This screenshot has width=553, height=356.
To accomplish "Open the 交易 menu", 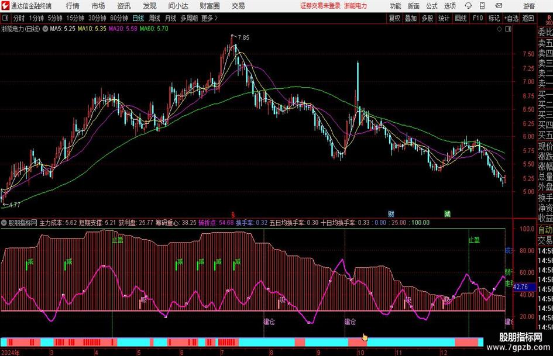I will (238, 6).
